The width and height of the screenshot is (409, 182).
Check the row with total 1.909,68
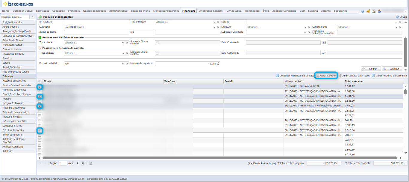[40, 91]
